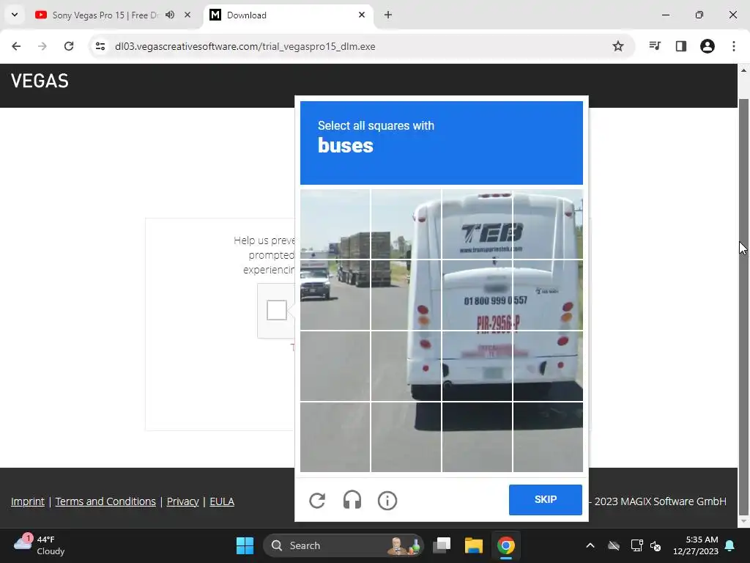Open Task View on the taskbar
Image resolution: width=750 pixels, height=563 pixels.
pyautogui.click(x=442, y=545)
